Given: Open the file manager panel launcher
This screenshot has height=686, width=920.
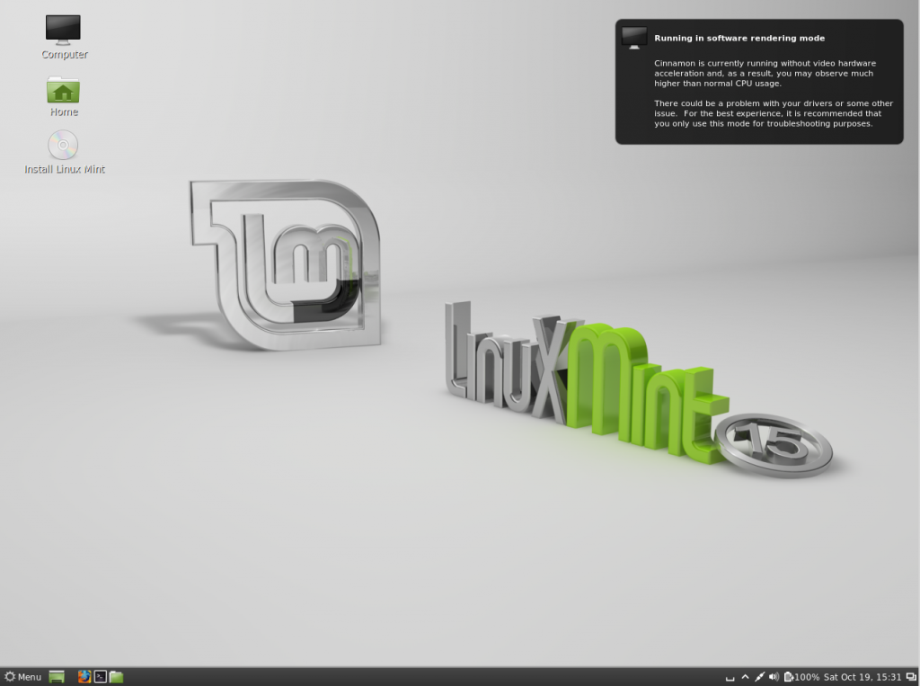Looking at the screenshot, I should pos(116,677).
